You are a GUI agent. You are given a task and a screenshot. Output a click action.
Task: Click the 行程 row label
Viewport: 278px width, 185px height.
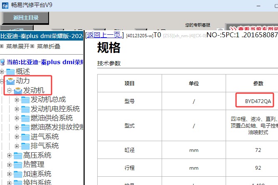tap(129, 168)
